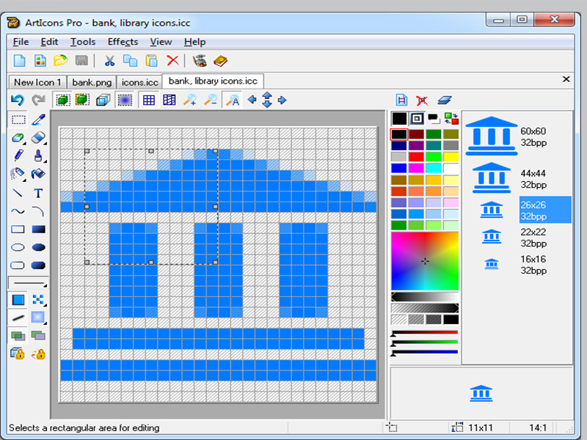
Task: Pick the eyedropper color picker tool
Action: 38,120
